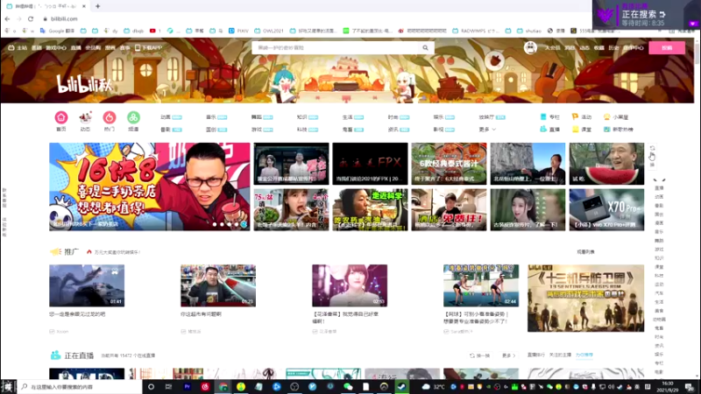Open the X70 Pro+ review video thumbnail
The height and width of the screenshot is (394, 701).
pos(606,209)
